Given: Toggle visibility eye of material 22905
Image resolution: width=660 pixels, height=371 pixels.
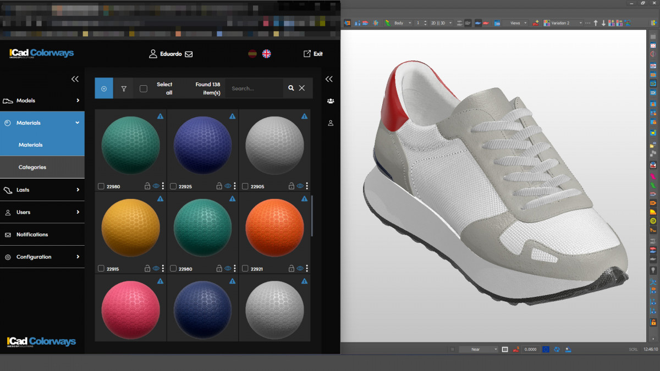Looking at the screenshot, I should [x=300, y=186].
